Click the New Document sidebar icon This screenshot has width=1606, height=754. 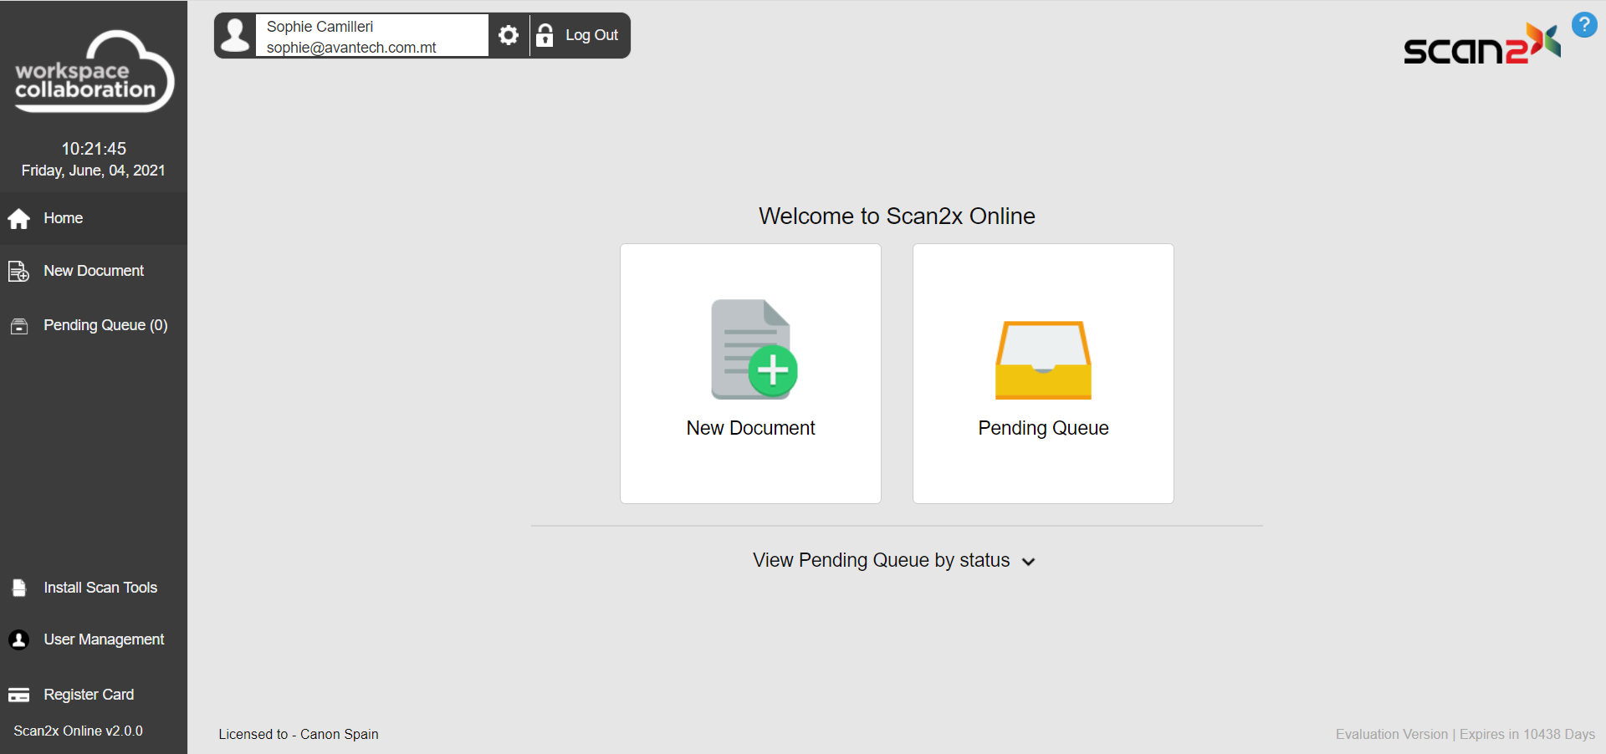point(18,272)
